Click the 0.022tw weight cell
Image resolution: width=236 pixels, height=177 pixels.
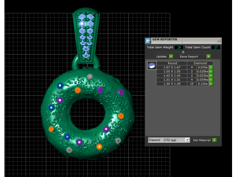[203, 76]
